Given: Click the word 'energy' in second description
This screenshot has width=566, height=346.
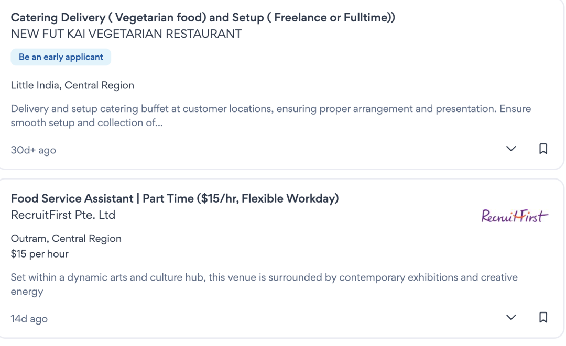Looking at the screenshot, I should pyautogui.click(x=27, y=292).
